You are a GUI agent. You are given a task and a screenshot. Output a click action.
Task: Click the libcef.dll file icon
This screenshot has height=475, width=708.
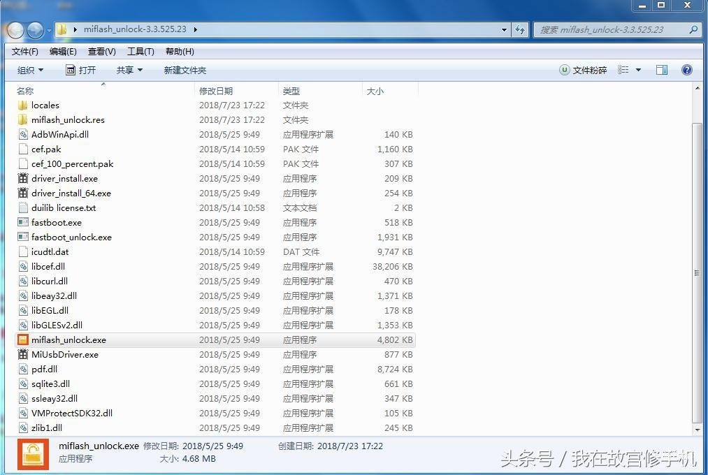tap(23, 267)
